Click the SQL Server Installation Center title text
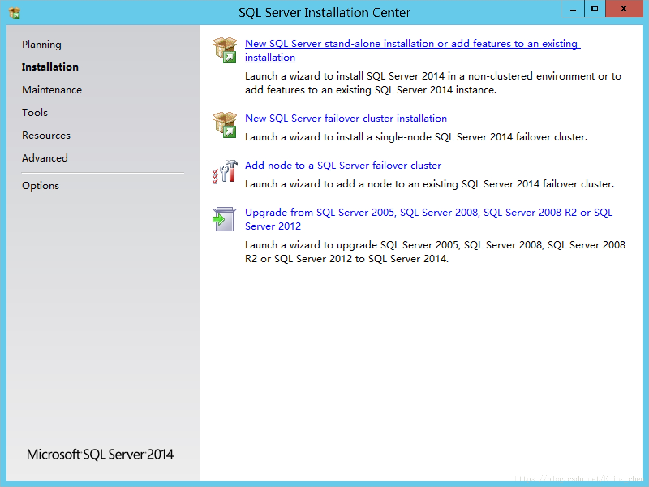The height and width of the screenshot is (487, 649). point(324,13)
